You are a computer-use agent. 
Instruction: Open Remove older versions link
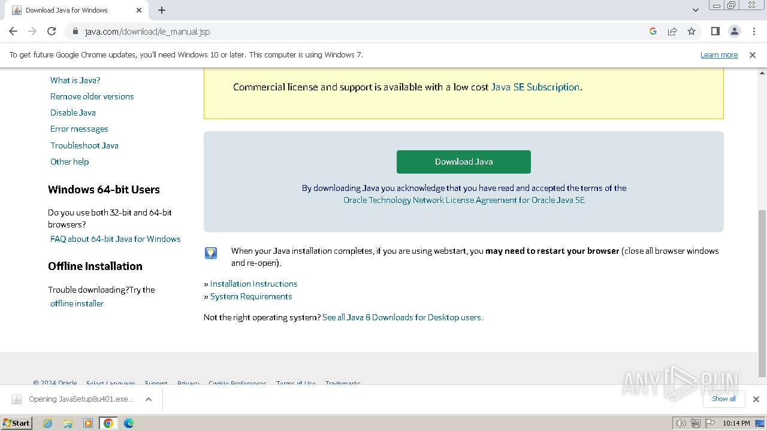tap(92, 96)
